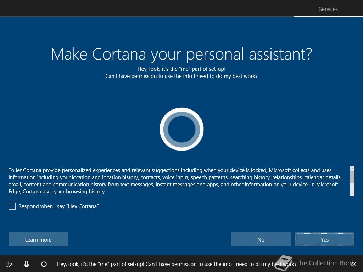Click the small Cortana circle icon
Viewport: 363px width, 272px height.
tap(44, 264)
